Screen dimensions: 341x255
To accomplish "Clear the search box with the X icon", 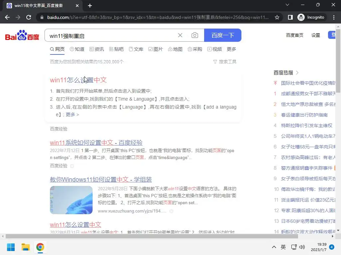I will click(180, 35).
